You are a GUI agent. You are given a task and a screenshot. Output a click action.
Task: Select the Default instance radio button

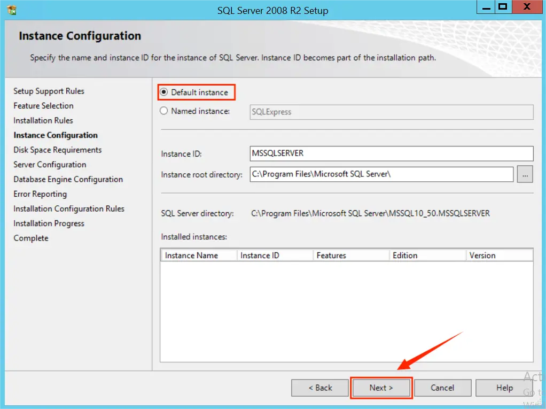[166, 91]
